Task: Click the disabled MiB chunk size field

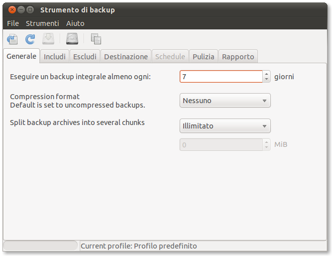Action: pyautogui.click(x=221, y=145)
